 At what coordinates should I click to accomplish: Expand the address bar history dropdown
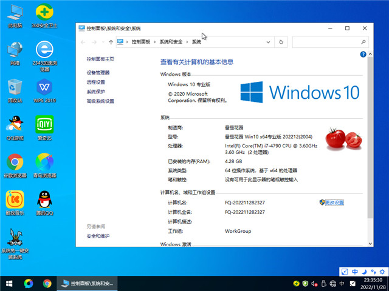point(268,42)
